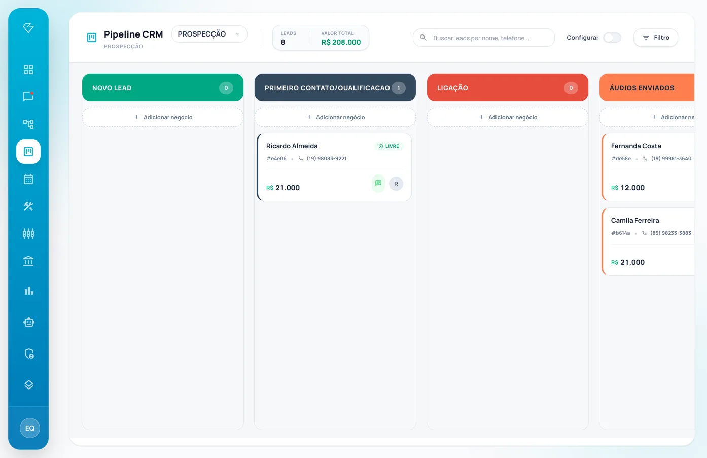
Task: Add a deal in LIGAÇÃO column
Action: click(x=508, y=117)
